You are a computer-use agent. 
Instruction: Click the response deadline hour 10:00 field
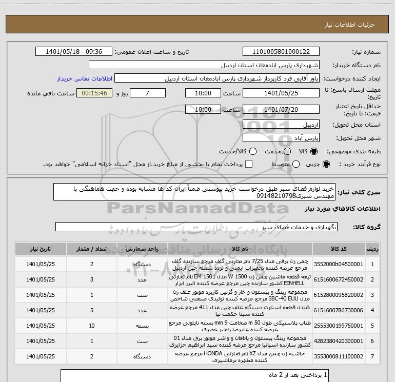coord(203,93)
